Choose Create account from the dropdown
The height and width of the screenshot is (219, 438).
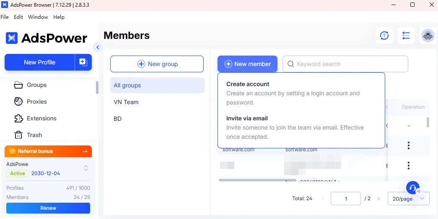pyautogui.click(x=301, y=93)
